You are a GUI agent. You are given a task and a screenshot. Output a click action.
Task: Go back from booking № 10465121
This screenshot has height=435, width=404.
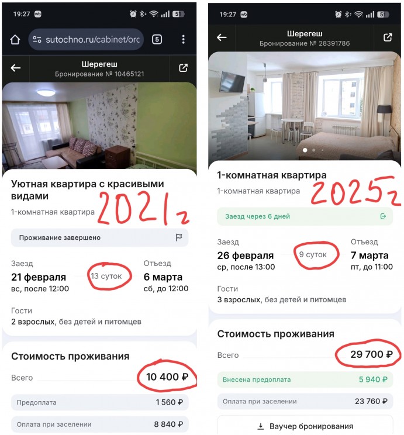point(16,68)
